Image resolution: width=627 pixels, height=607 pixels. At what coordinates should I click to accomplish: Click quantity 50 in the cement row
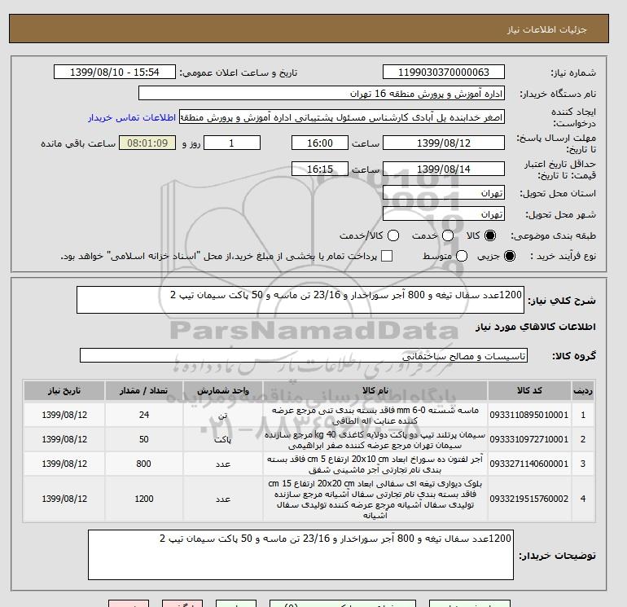[144, 439]
